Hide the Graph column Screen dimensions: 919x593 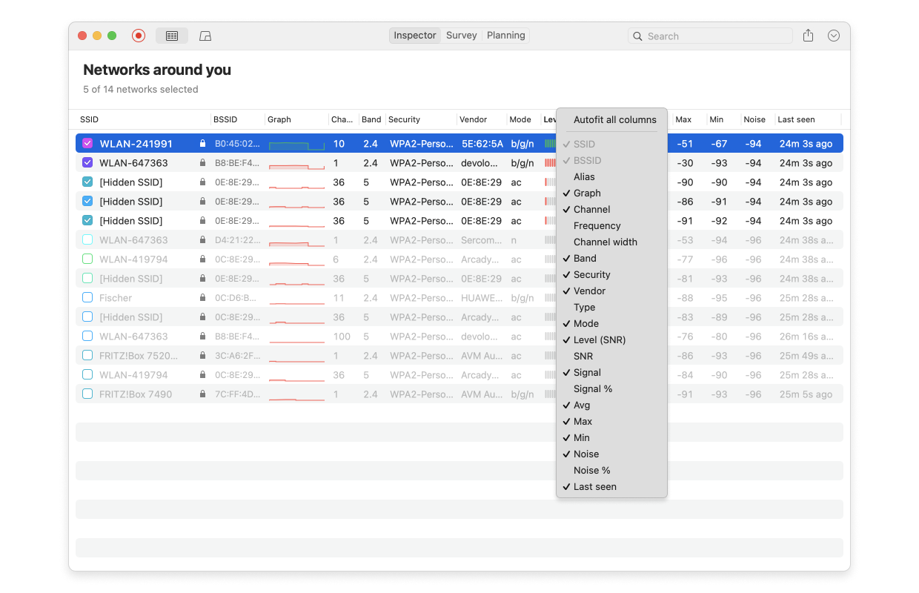tap(585, 193)
